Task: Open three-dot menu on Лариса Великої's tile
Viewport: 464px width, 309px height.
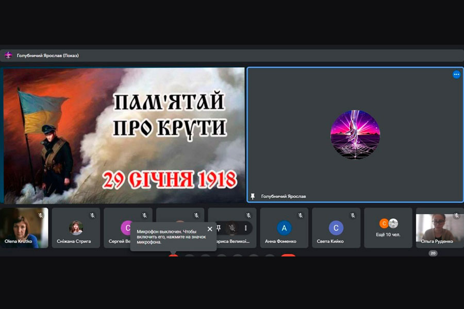Action: point(245,228)
